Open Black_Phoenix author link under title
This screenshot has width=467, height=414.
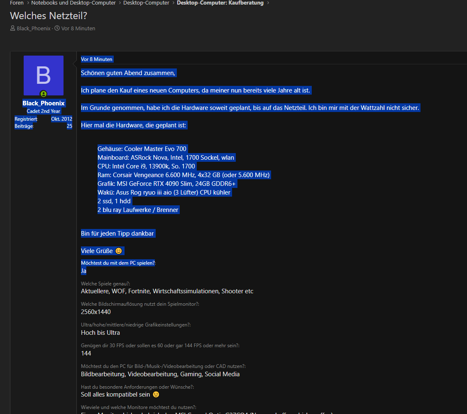click(x=34, y=28)
